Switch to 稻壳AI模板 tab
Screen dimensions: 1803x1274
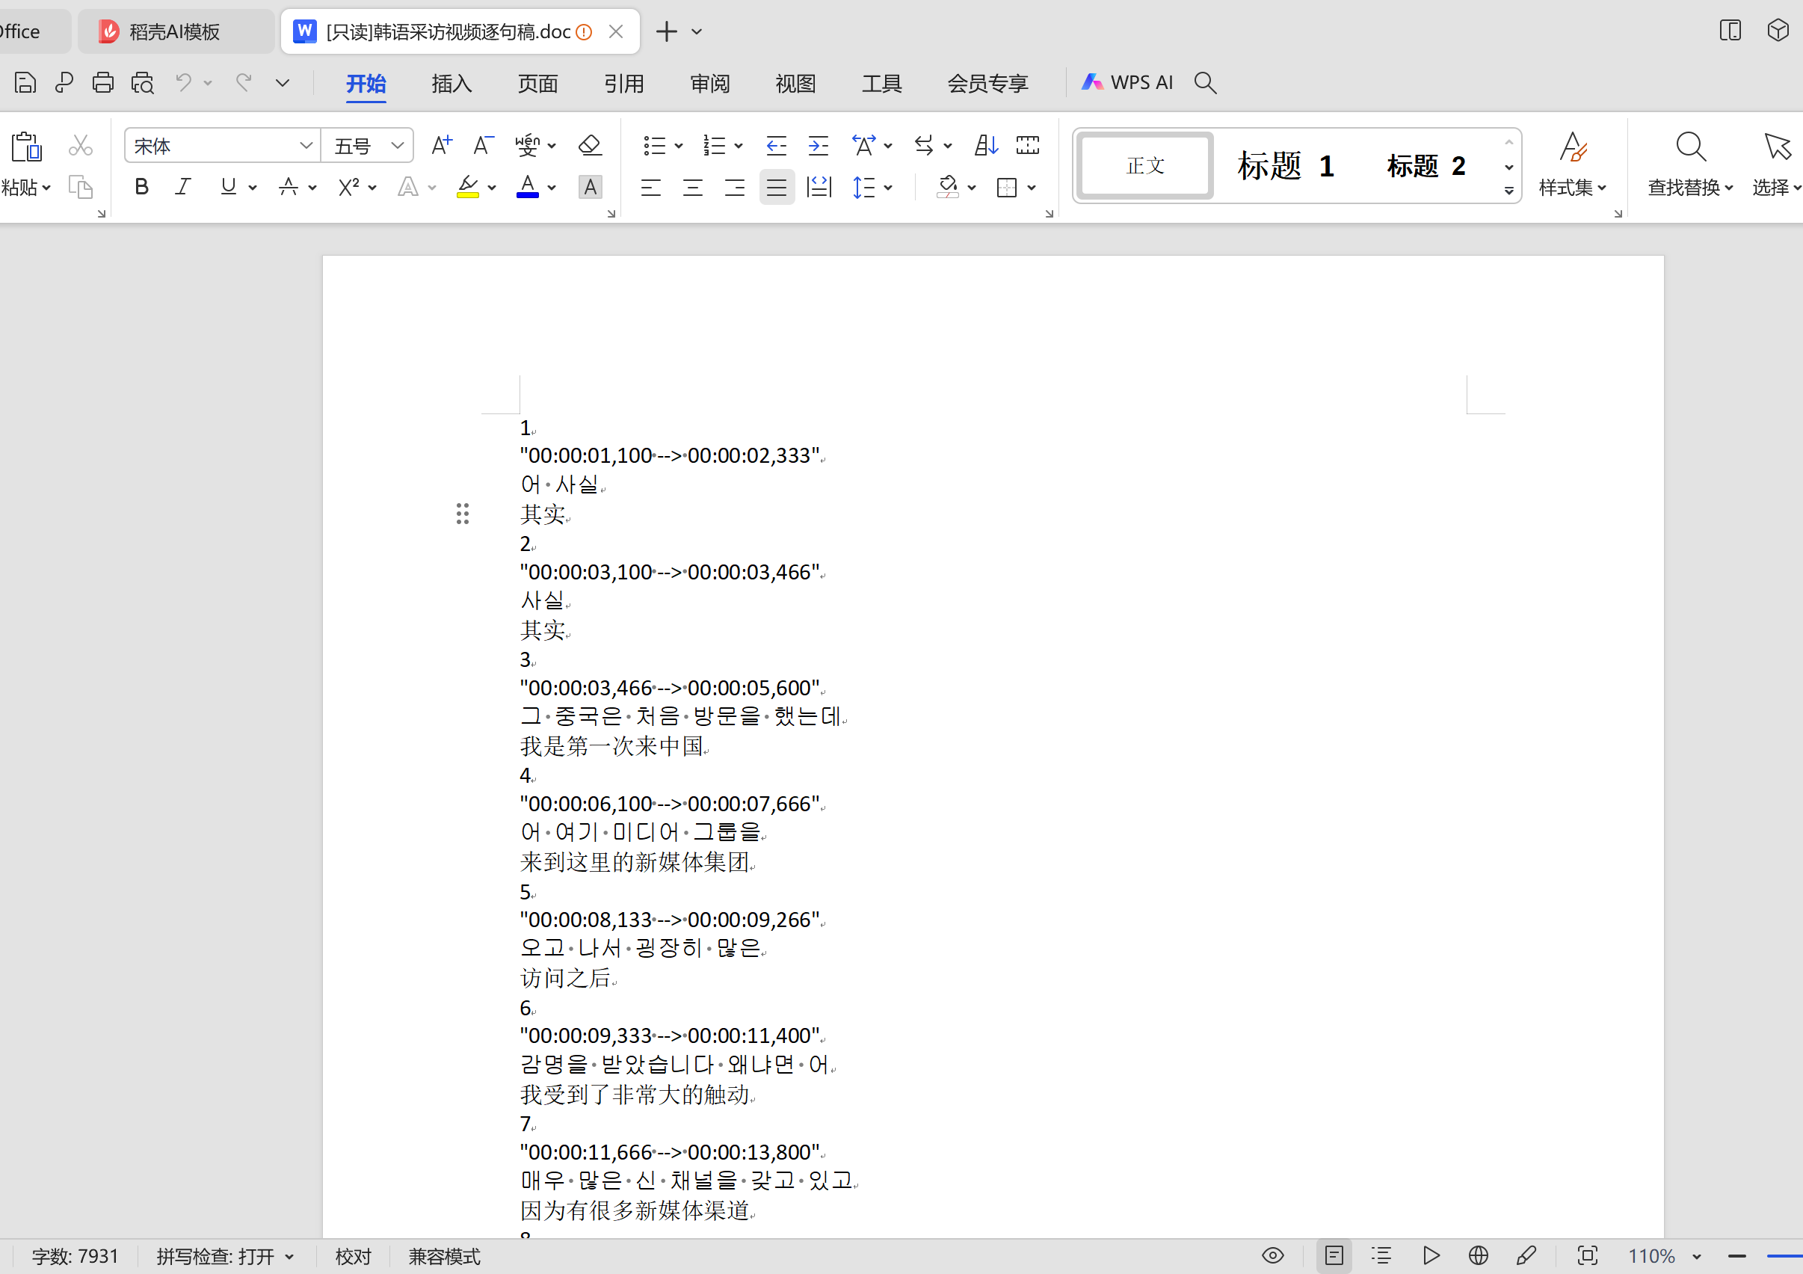coord(176,31)
